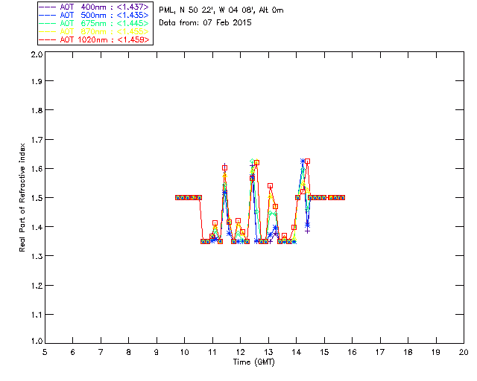
Task: Click the 2.0 label on the y-axis
Action: pos(37,54)
